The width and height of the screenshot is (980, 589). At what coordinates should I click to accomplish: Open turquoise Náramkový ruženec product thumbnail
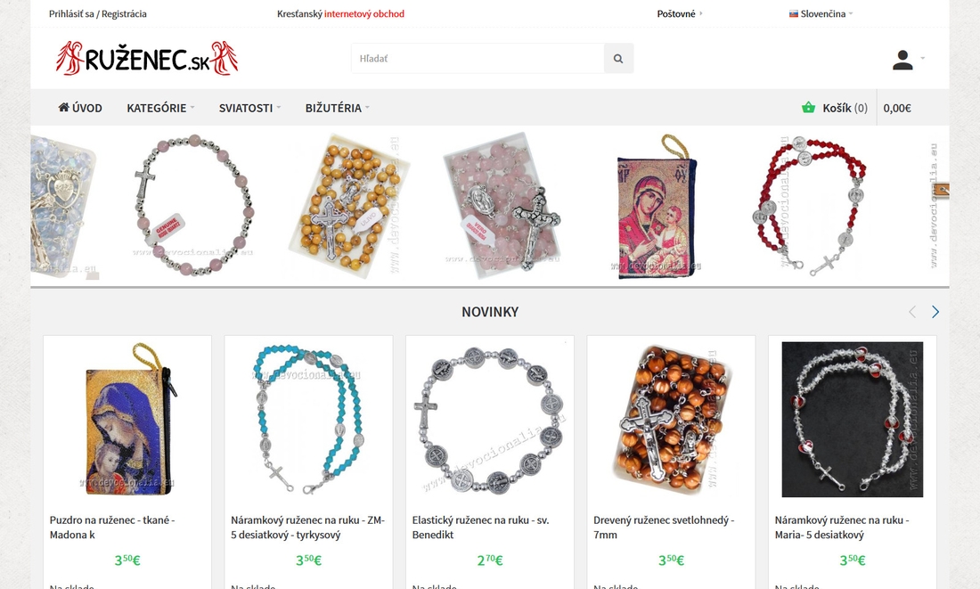(x=309, y=418)
